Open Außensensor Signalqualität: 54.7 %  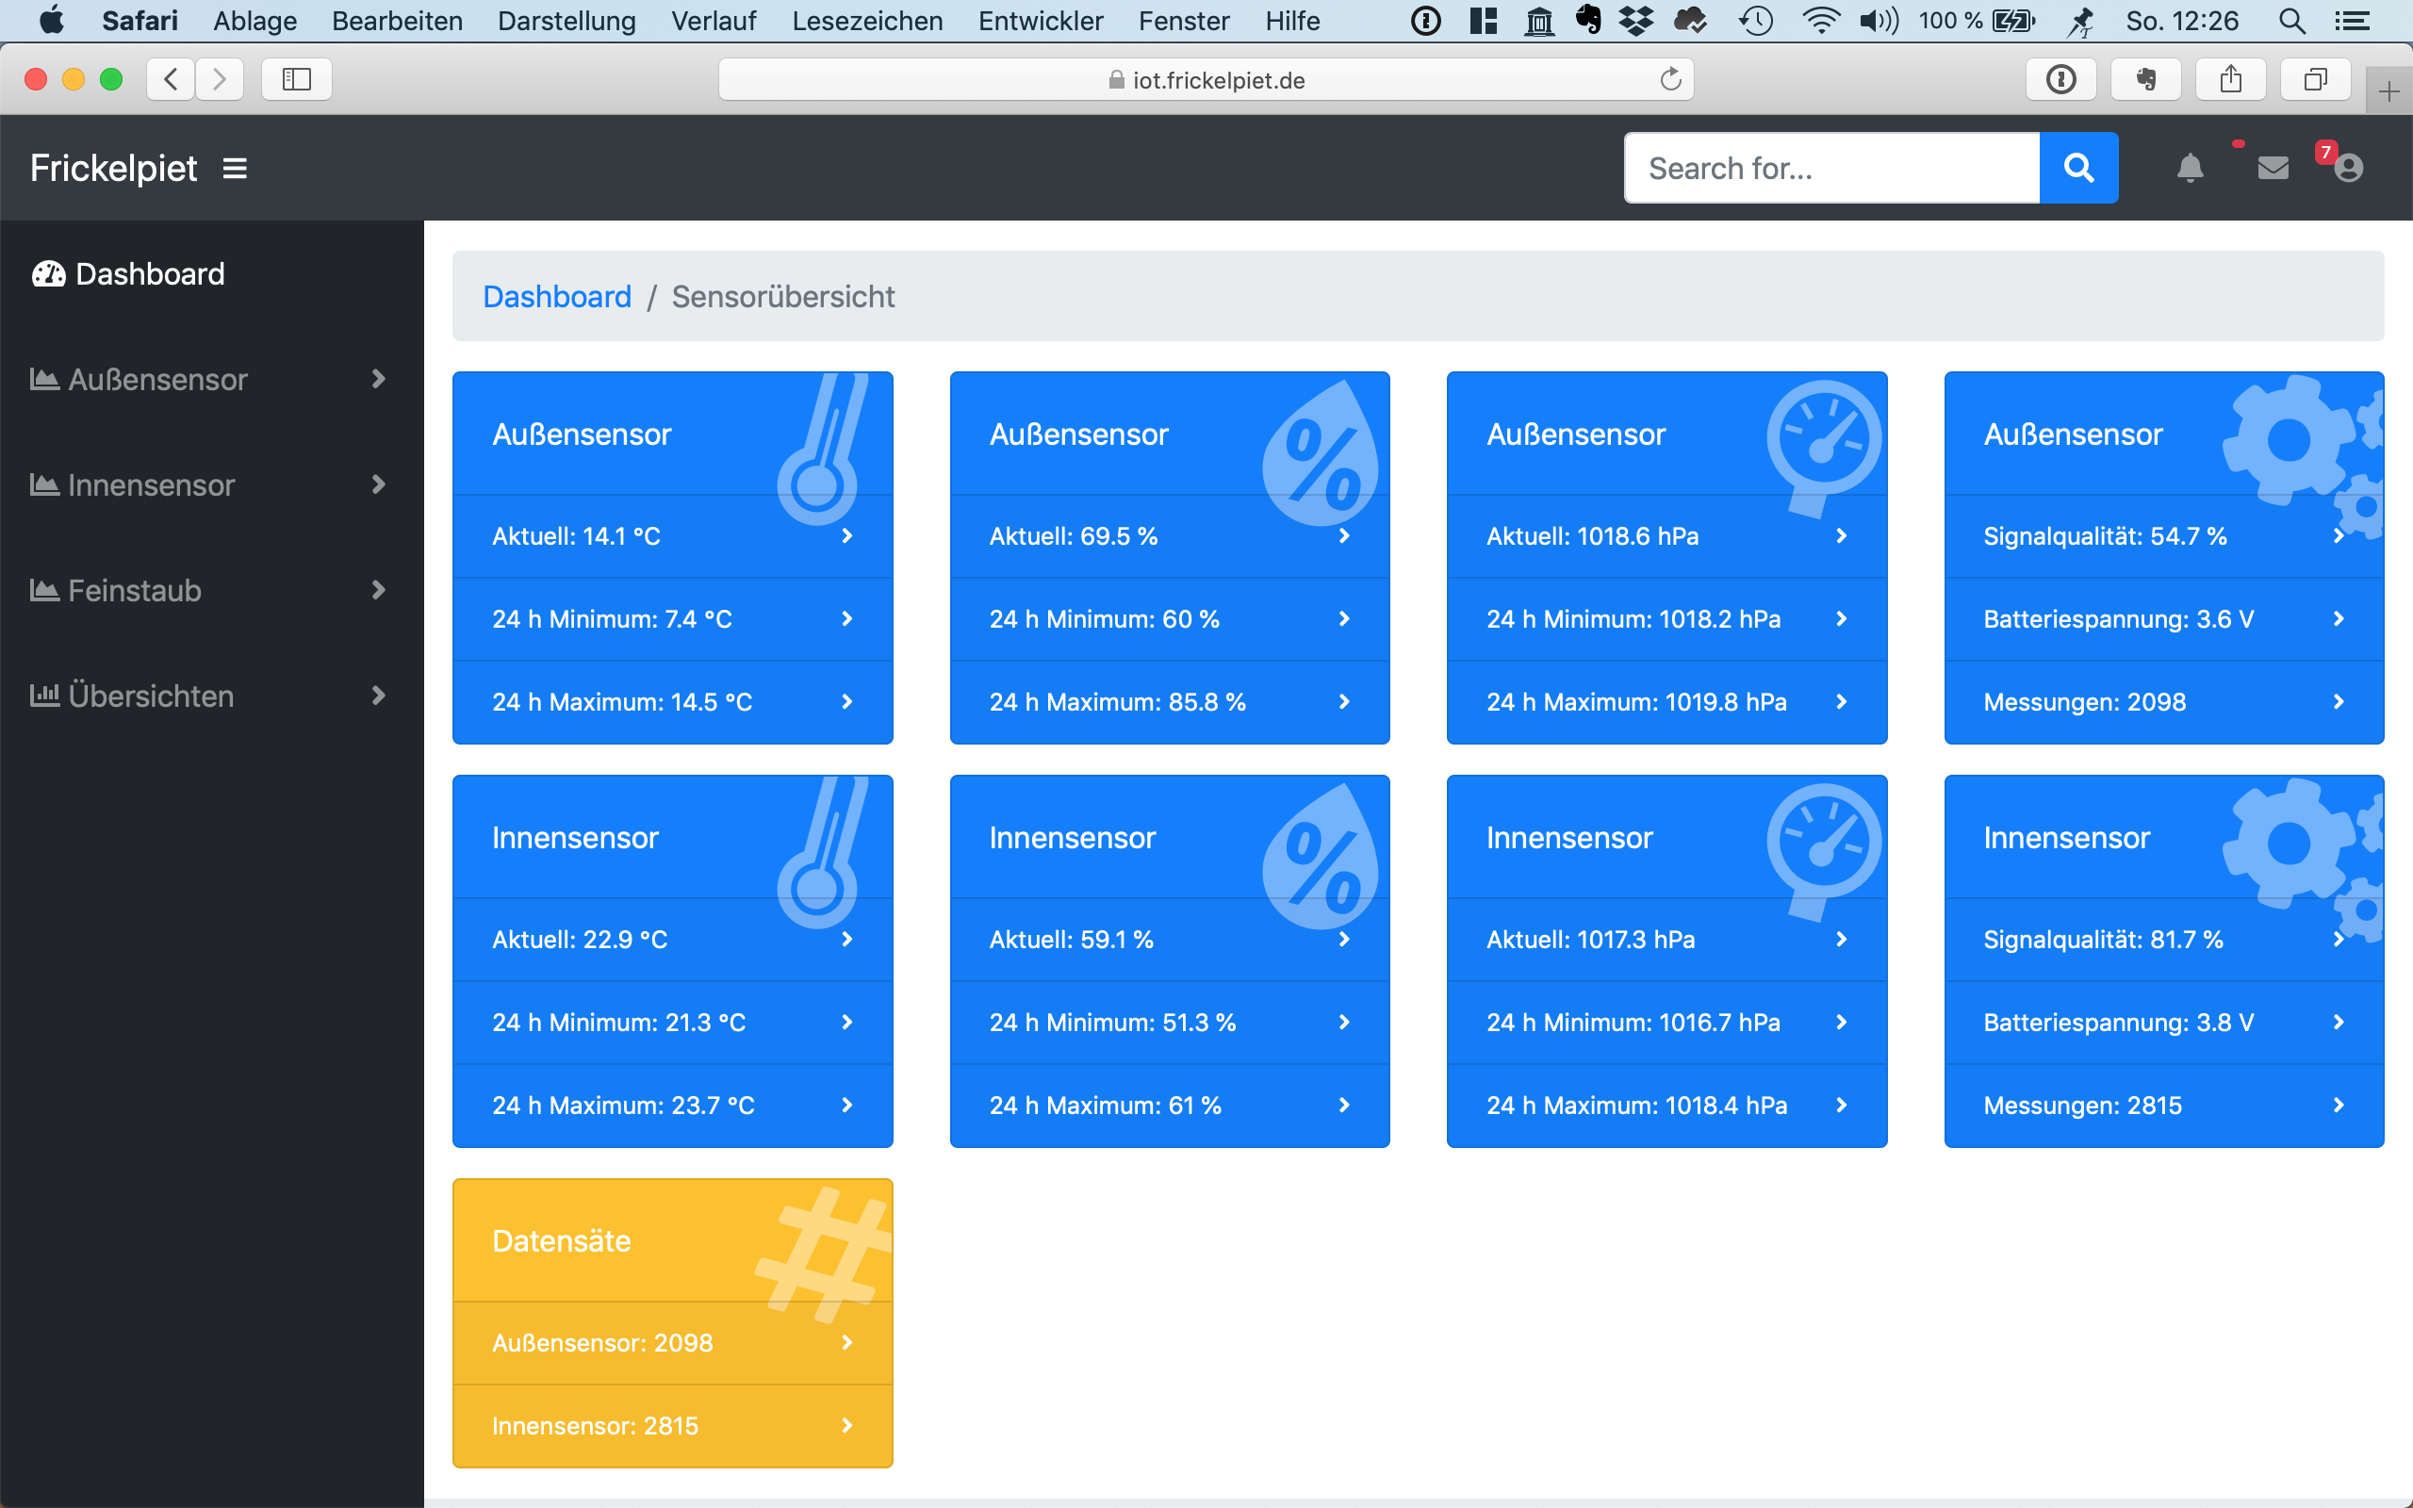pyautogui.click(x=2164, y=535)
